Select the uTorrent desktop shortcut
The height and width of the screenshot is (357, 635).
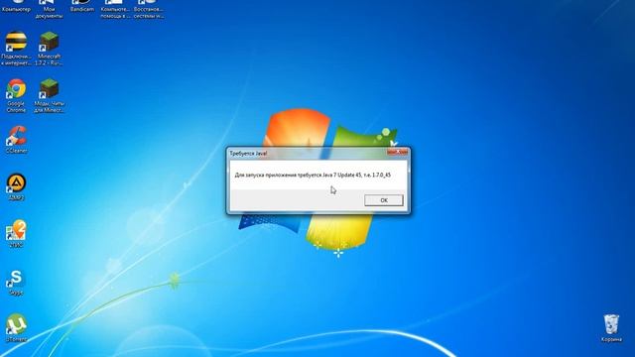(x=16, y=327)
